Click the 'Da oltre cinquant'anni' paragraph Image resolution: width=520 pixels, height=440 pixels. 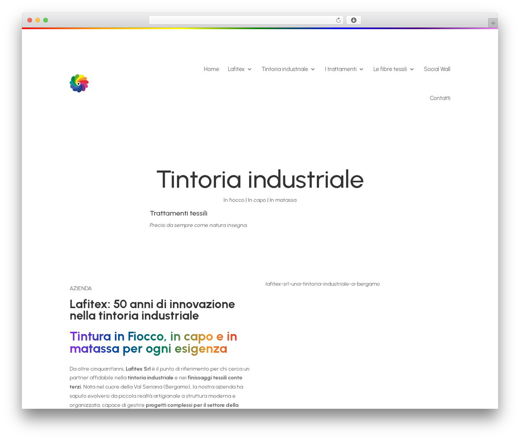pyautogui.click(x=160, y=387)
